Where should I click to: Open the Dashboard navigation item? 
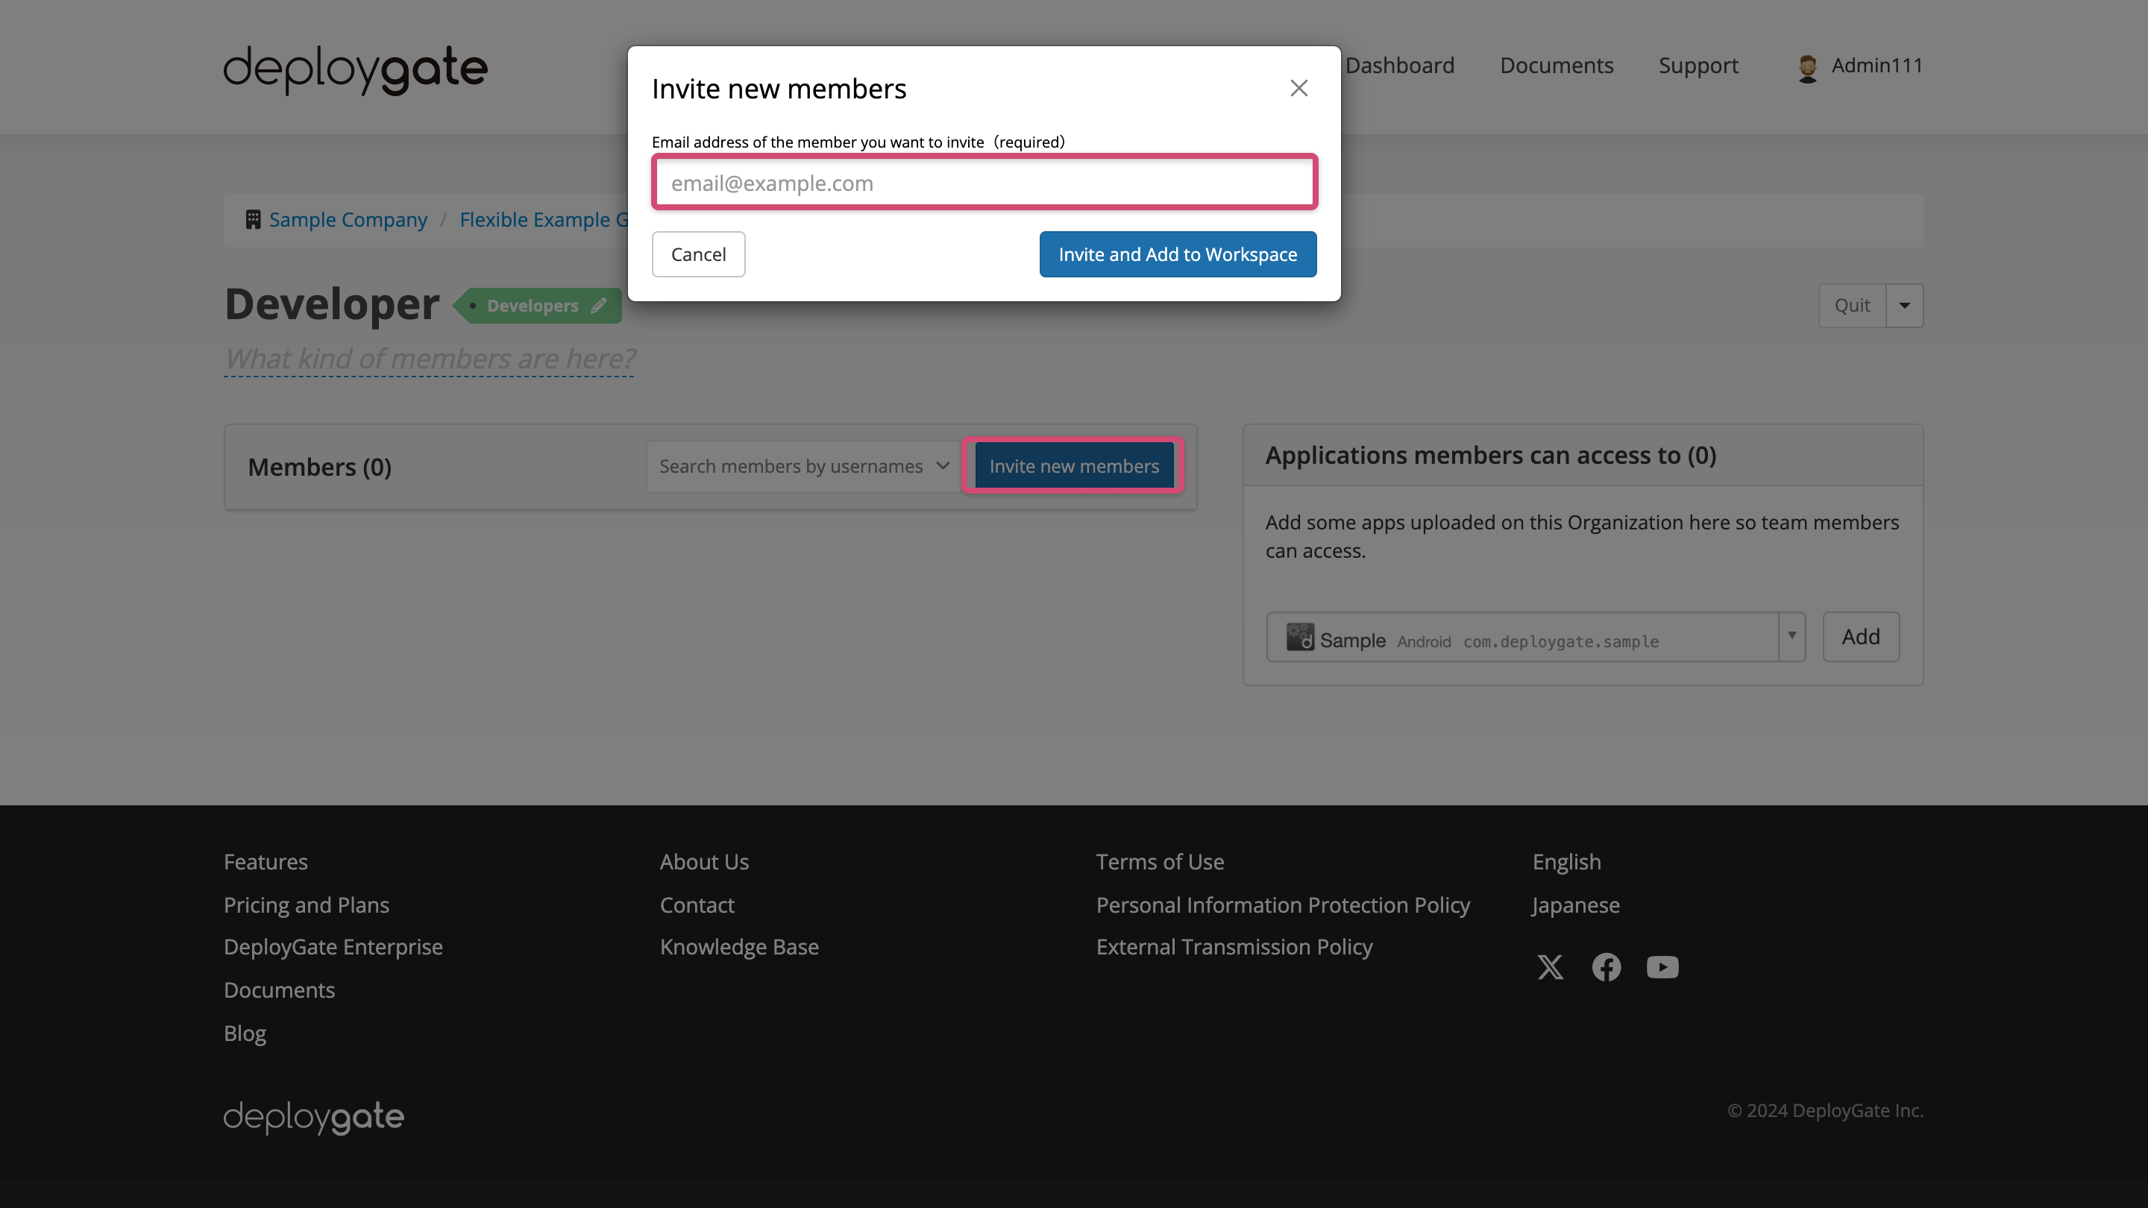click(1399, 65)
